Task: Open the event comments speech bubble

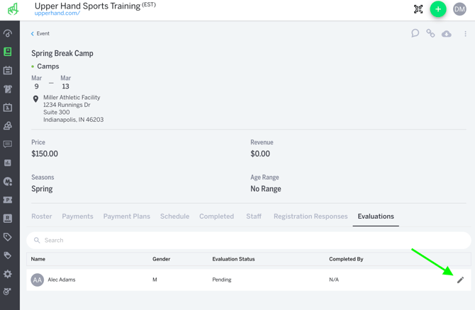Action: coord(415,33)
